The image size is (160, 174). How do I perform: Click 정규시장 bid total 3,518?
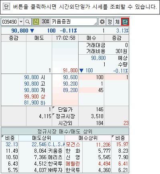click(97, 116)
